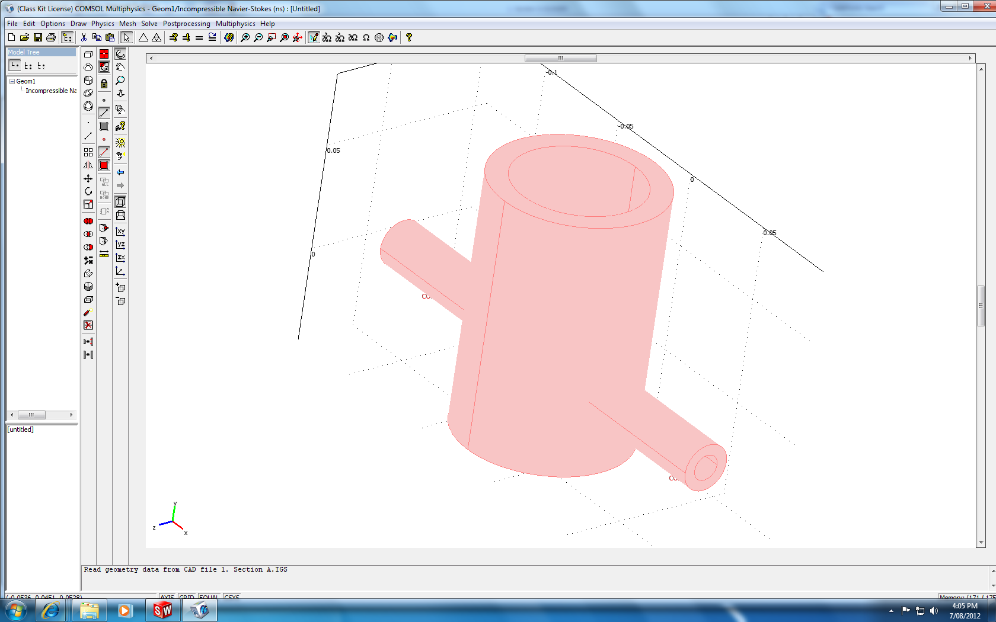The width and height of the screenshot is (996, 622).
Task: Open the Mesh menu
Action: point(127,24)
